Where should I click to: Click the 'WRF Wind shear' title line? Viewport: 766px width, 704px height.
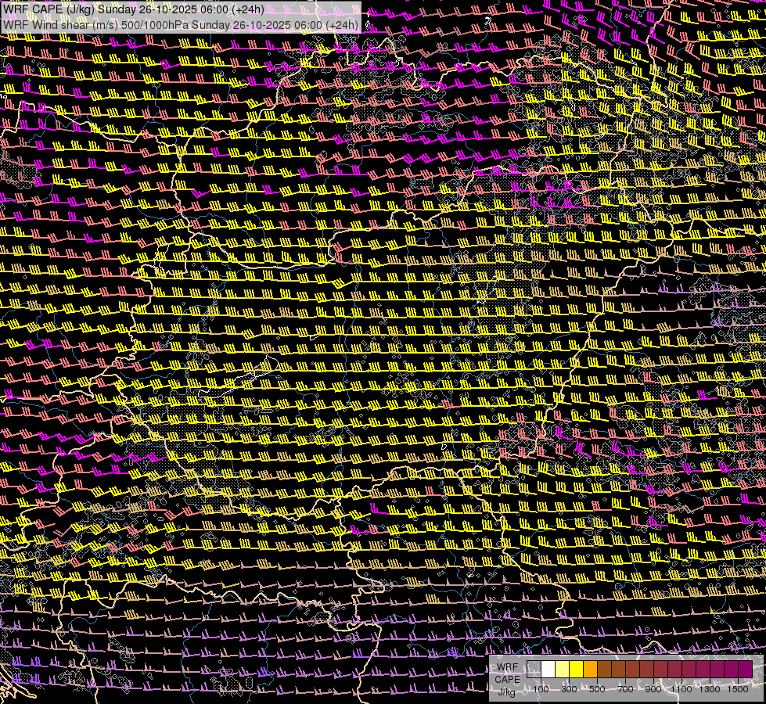pyautogui.click(x=181, y=25)
